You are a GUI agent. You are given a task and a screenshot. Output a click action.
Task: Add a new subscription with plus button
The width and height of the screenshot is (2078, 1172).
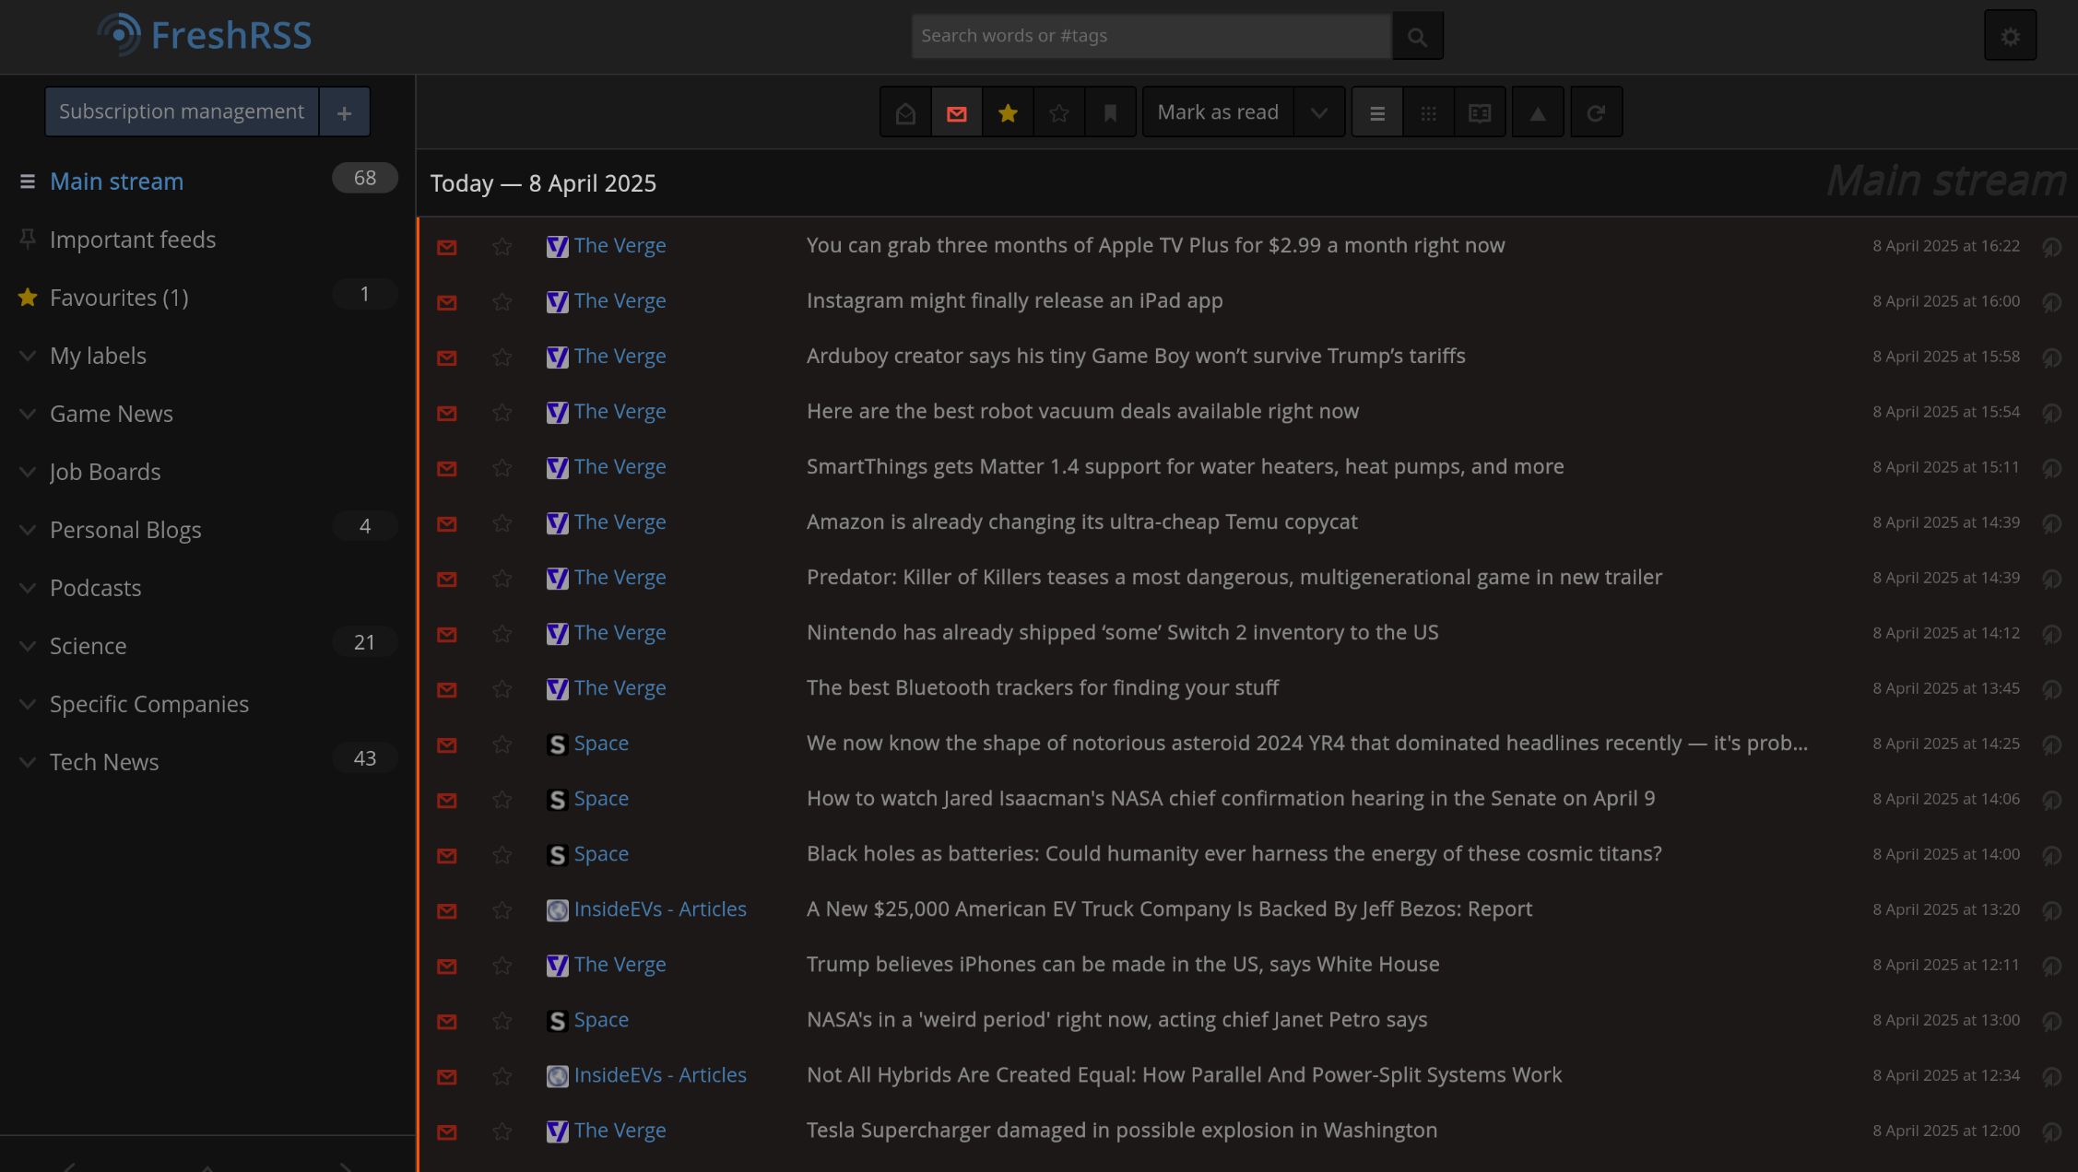coord(344,111)
